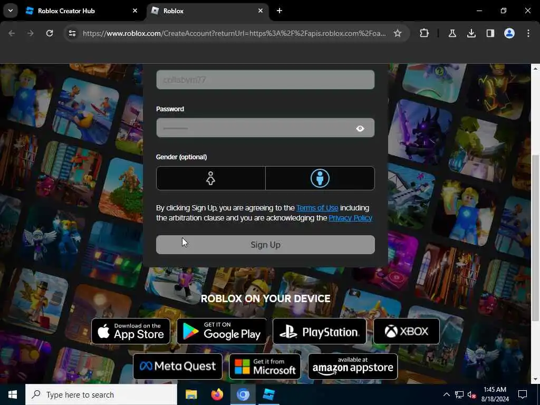
Task: Open the Privacy Policy link
Action: tap(350, 218)
